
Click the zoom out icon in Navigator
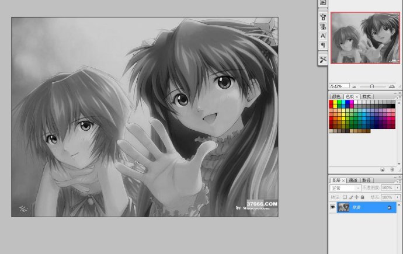tap(354, 86)
